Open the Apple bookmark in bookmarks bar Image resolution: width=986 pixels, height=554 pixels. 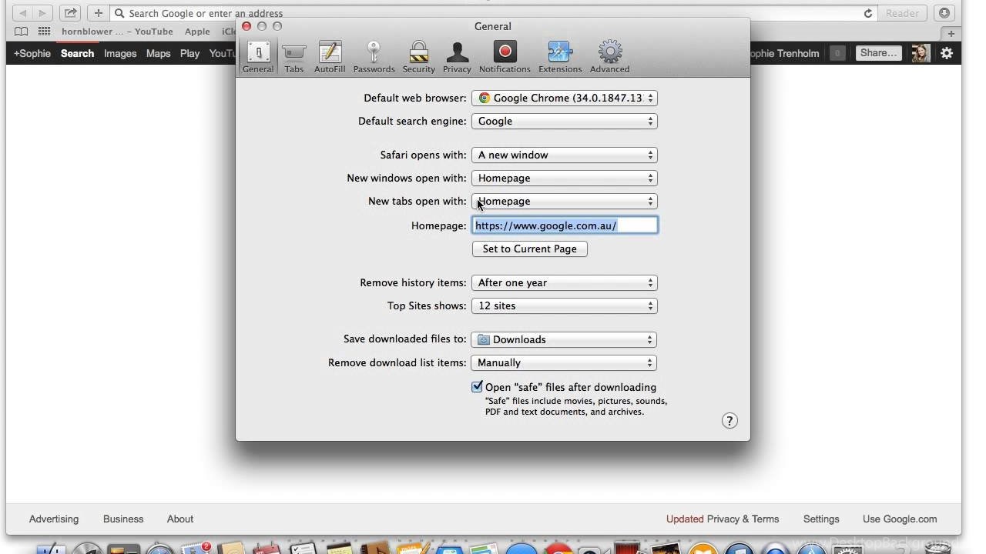point(197,32)
